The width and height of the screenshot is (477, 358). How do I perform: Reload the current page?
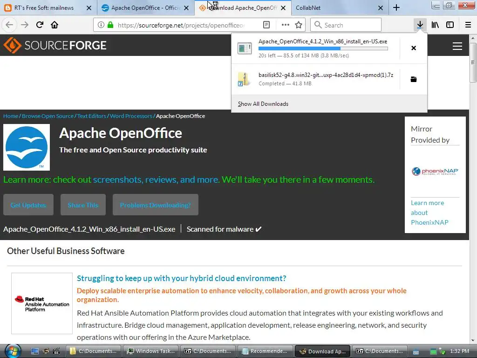(x=40, y=25)
